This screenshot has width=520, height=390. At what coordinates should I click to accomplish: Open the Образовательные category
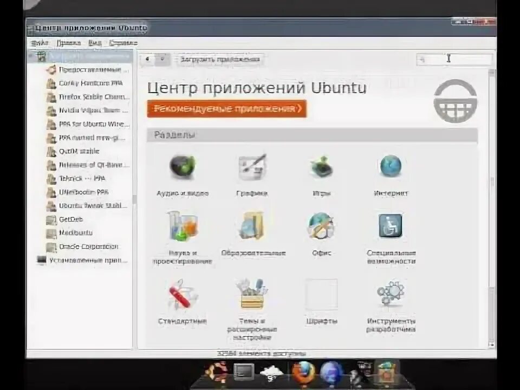(x=253, y=233)
